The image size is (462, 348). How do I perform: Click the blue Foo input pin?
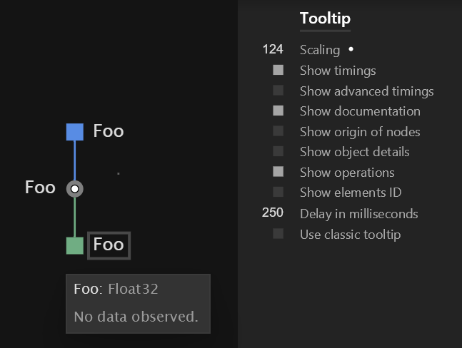click(75, 132)
